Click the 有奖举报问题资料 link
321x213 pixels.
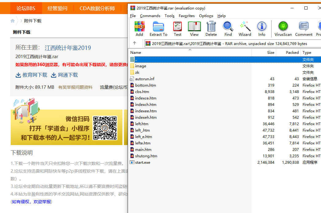[75, 87]
